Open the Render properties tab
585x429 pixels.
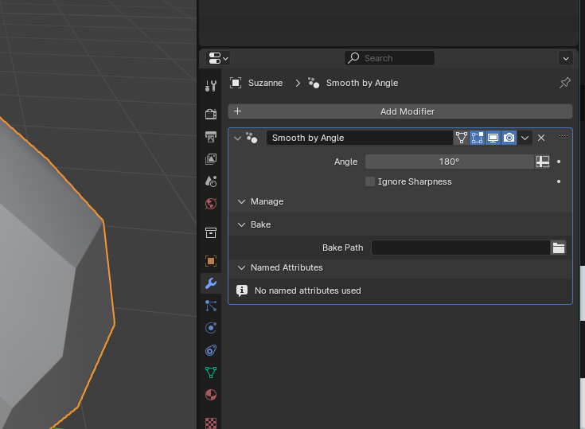coord(211,114)
